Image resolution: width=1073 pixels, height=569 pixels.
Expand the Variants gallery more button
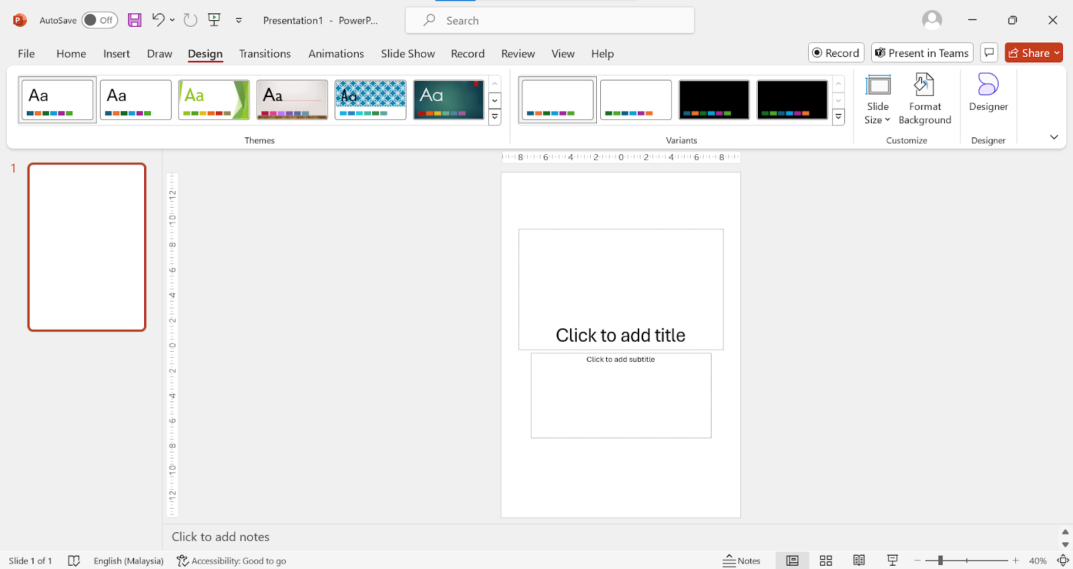[838, 117]
